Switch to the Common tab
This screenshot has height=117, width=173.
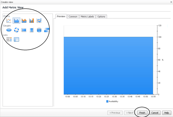coord(73,17)
